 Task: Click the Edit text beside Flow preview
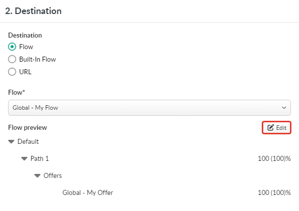(x=281, y=128)
